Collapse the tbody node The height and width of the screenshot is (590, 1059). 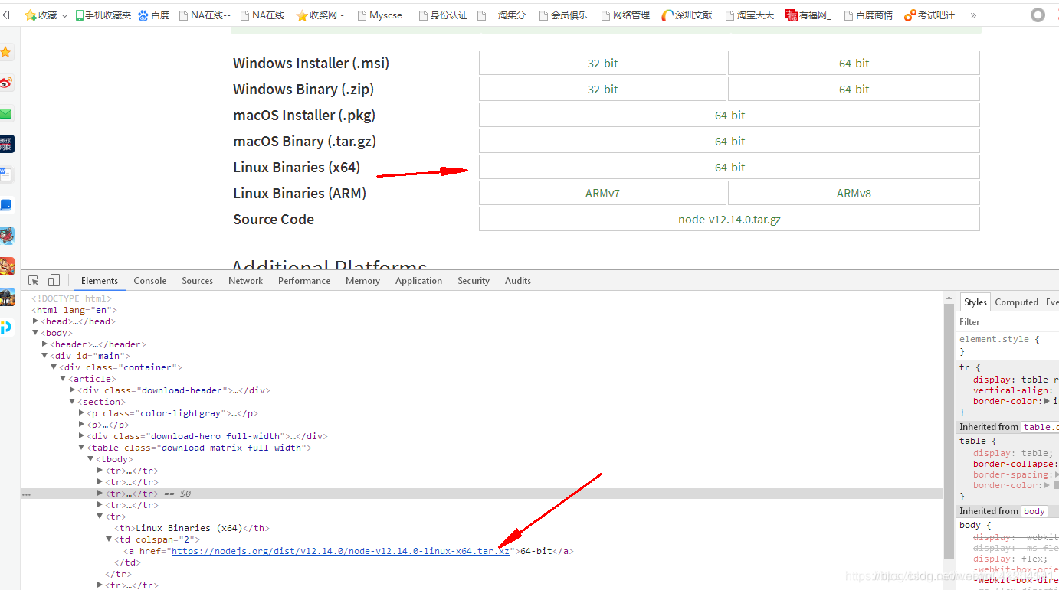click(91, 459)
